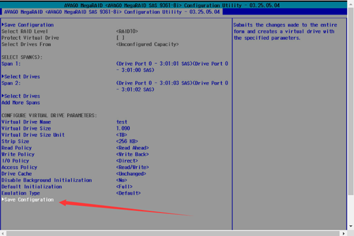Open the Unconfigured Capacity dropdown
The width and height of the screenshot is (354, 236).
(x=148, y=44)
